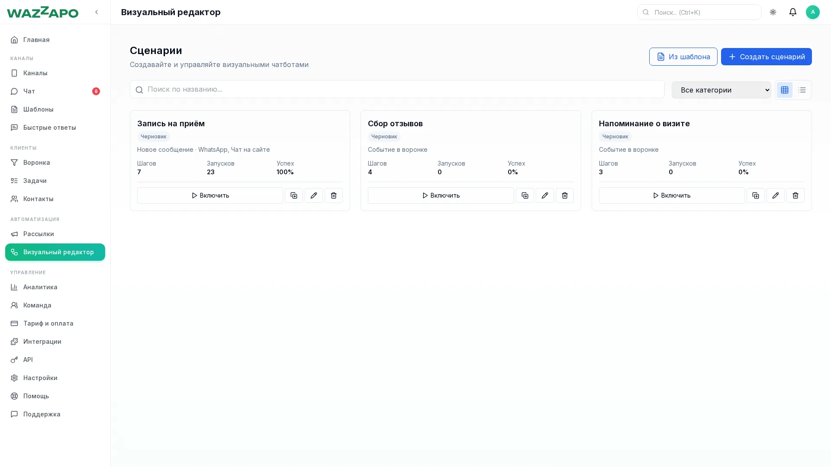Click "Из шаблона" button
This screenshot has height=467, width=831.
(683, 57)
